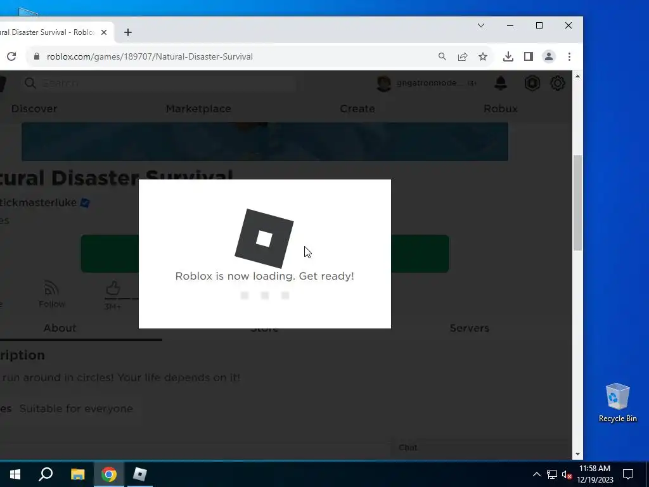Viewport: 649px width, 487px height.
Task: Switch to the Servers tab
Action: pos(470,328)
